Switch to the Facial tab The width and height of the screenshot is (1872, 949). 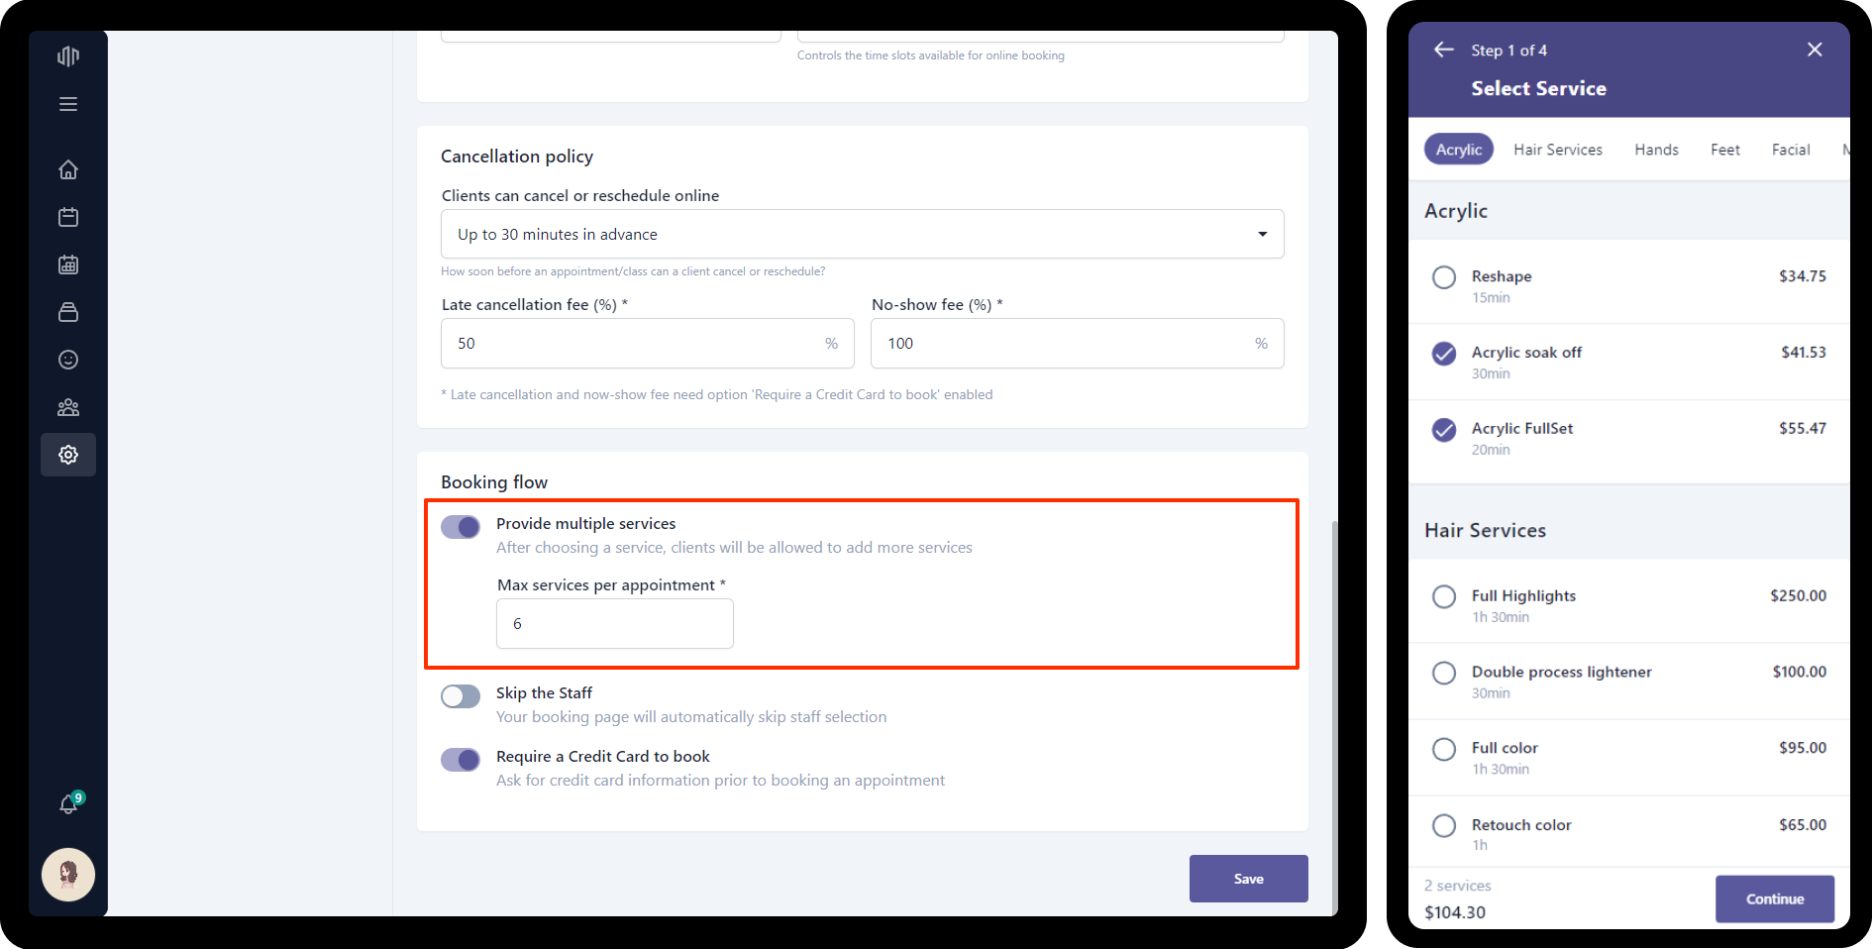(x=1790, y=150)
